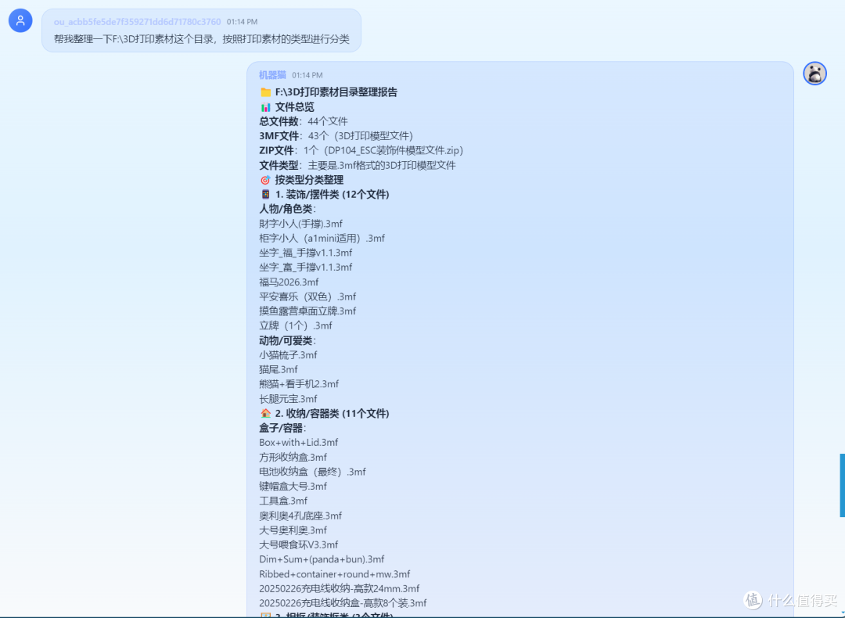
Task: Click the user message 01:14 PM timestamp
Action: (x=242, y=22)
